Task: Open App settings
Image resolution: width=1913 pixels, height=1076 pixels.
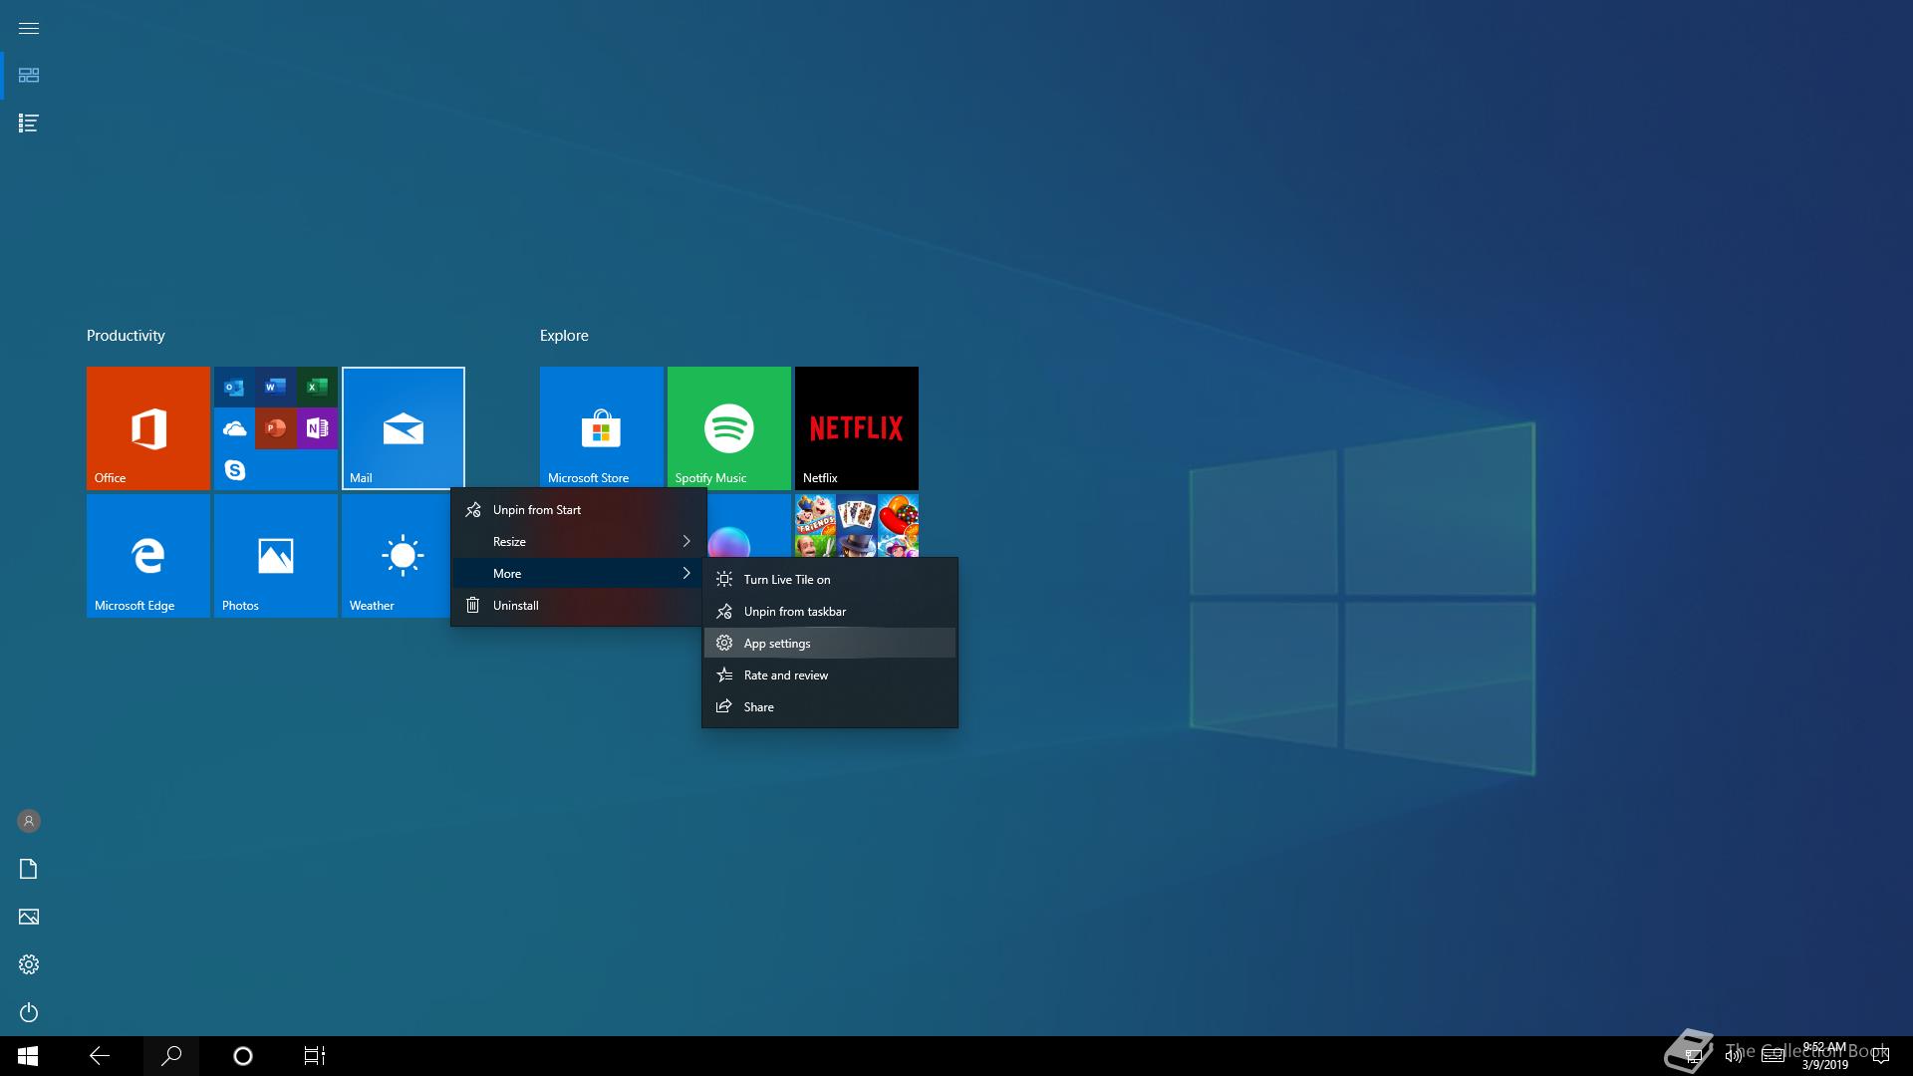Action: tap(830, 644)
